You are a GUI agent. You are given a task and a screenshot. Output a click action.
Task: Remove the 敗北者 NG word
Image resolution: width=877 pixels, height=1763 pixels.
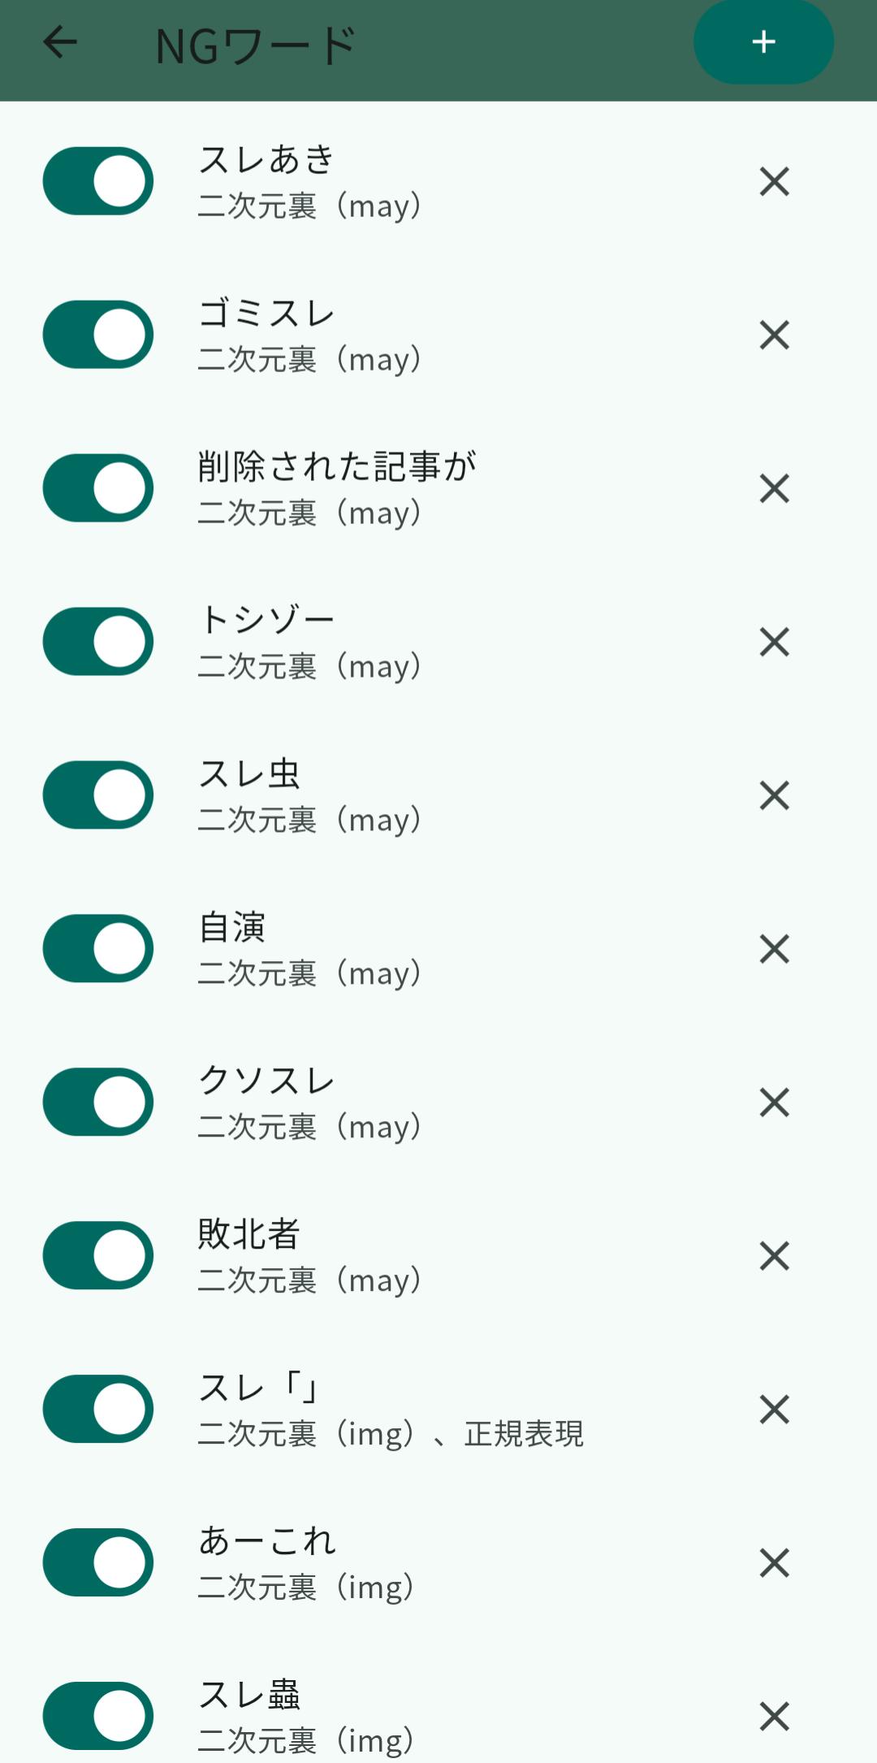pyautogui.click(x=774, y=1256)
